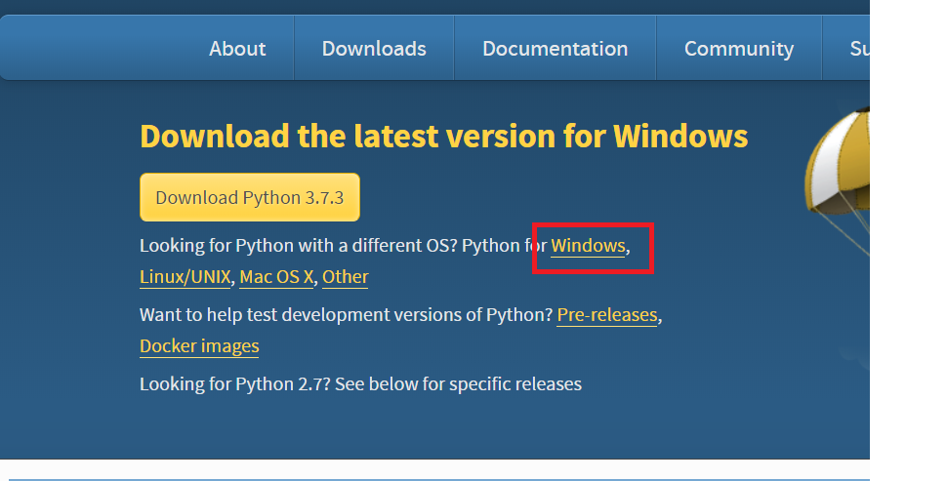The image size is (947, 481).
Task: Open the Mac OS X link
Action: click(276, 277)
